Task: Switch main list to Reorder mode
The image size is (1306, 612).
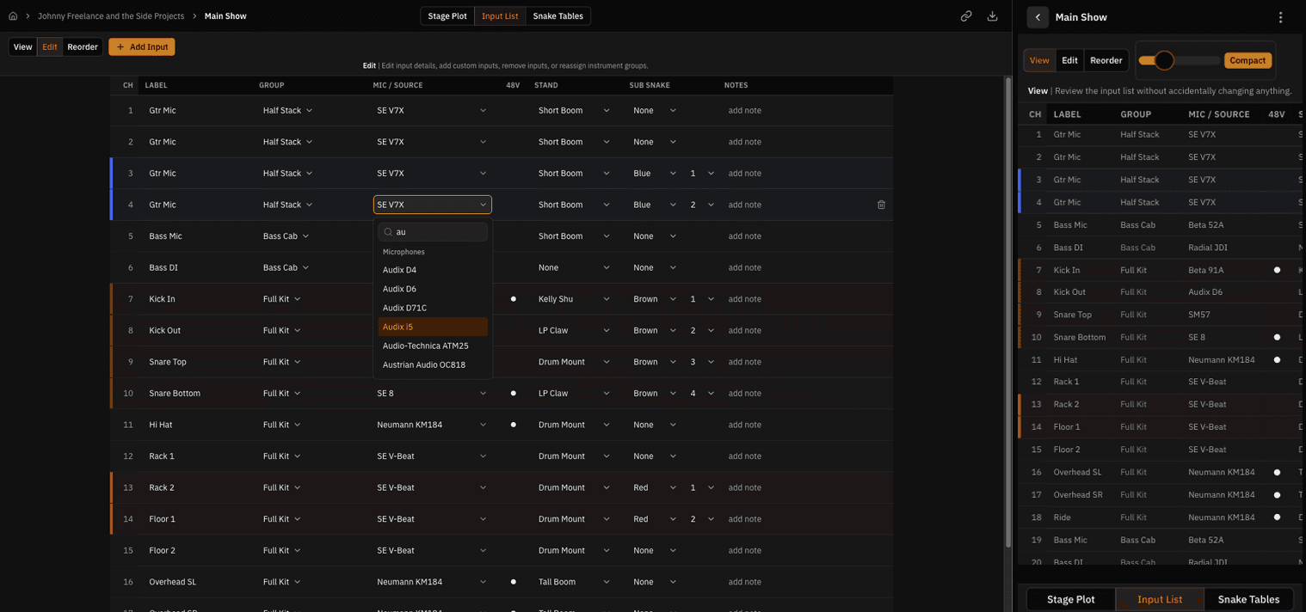Action: click(83, 47)
